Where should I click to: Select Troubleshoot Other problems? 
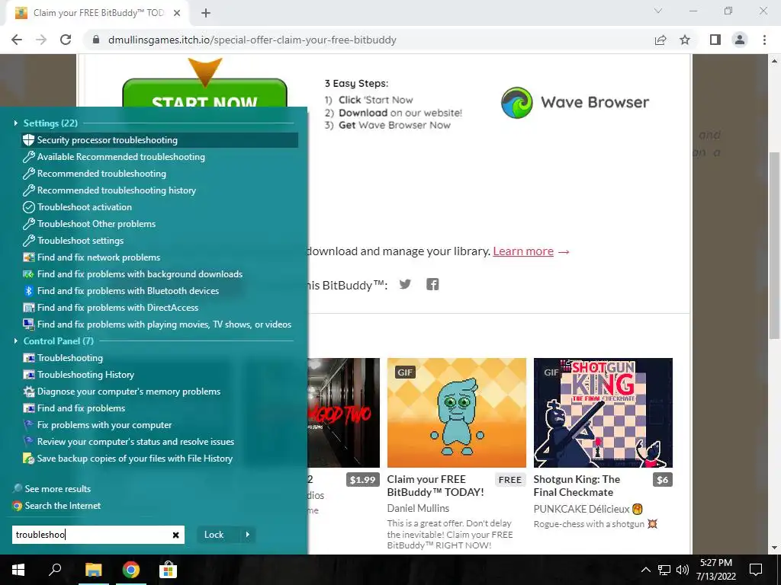(x=96, y=224)
